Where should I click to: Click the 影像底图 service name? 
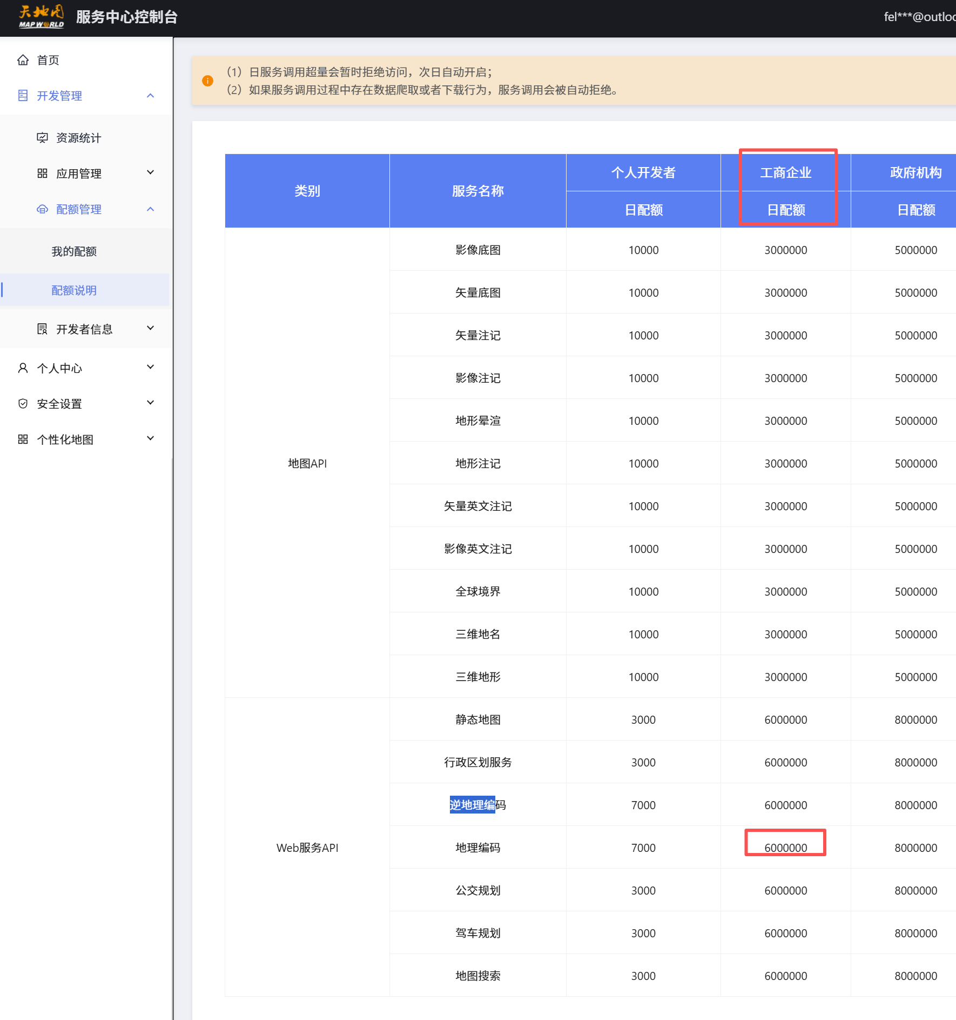click(478, 250)
